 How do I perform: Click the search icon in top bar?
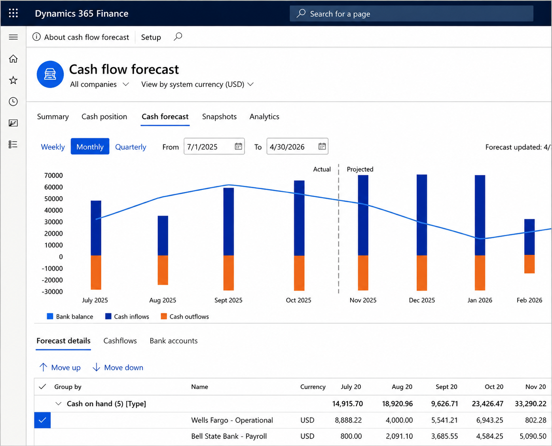pyautogui.click(x=301, y=13)
